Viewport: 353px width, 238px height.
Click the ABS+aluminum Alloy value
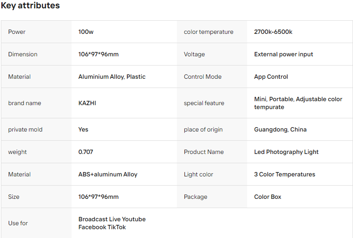point(108,174)
